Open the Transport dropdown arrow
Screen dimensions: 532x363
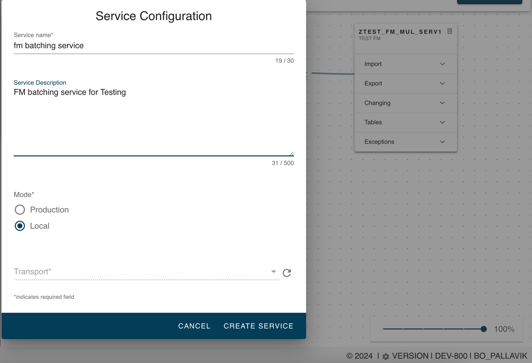tap(273, 272)
